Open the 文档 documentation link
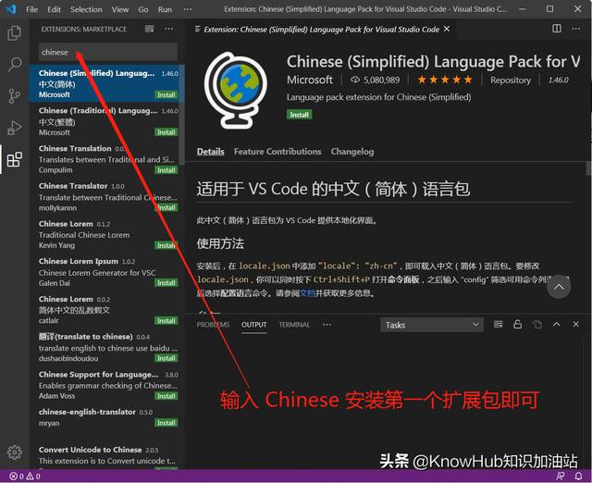The image size is (592, 483). [x=307, y=293]
